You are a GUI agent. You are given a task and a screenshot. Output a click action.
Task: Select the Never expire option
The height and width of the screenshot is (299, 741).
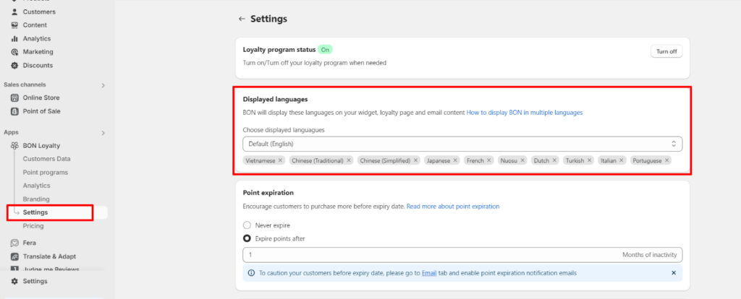pos(247,225)
